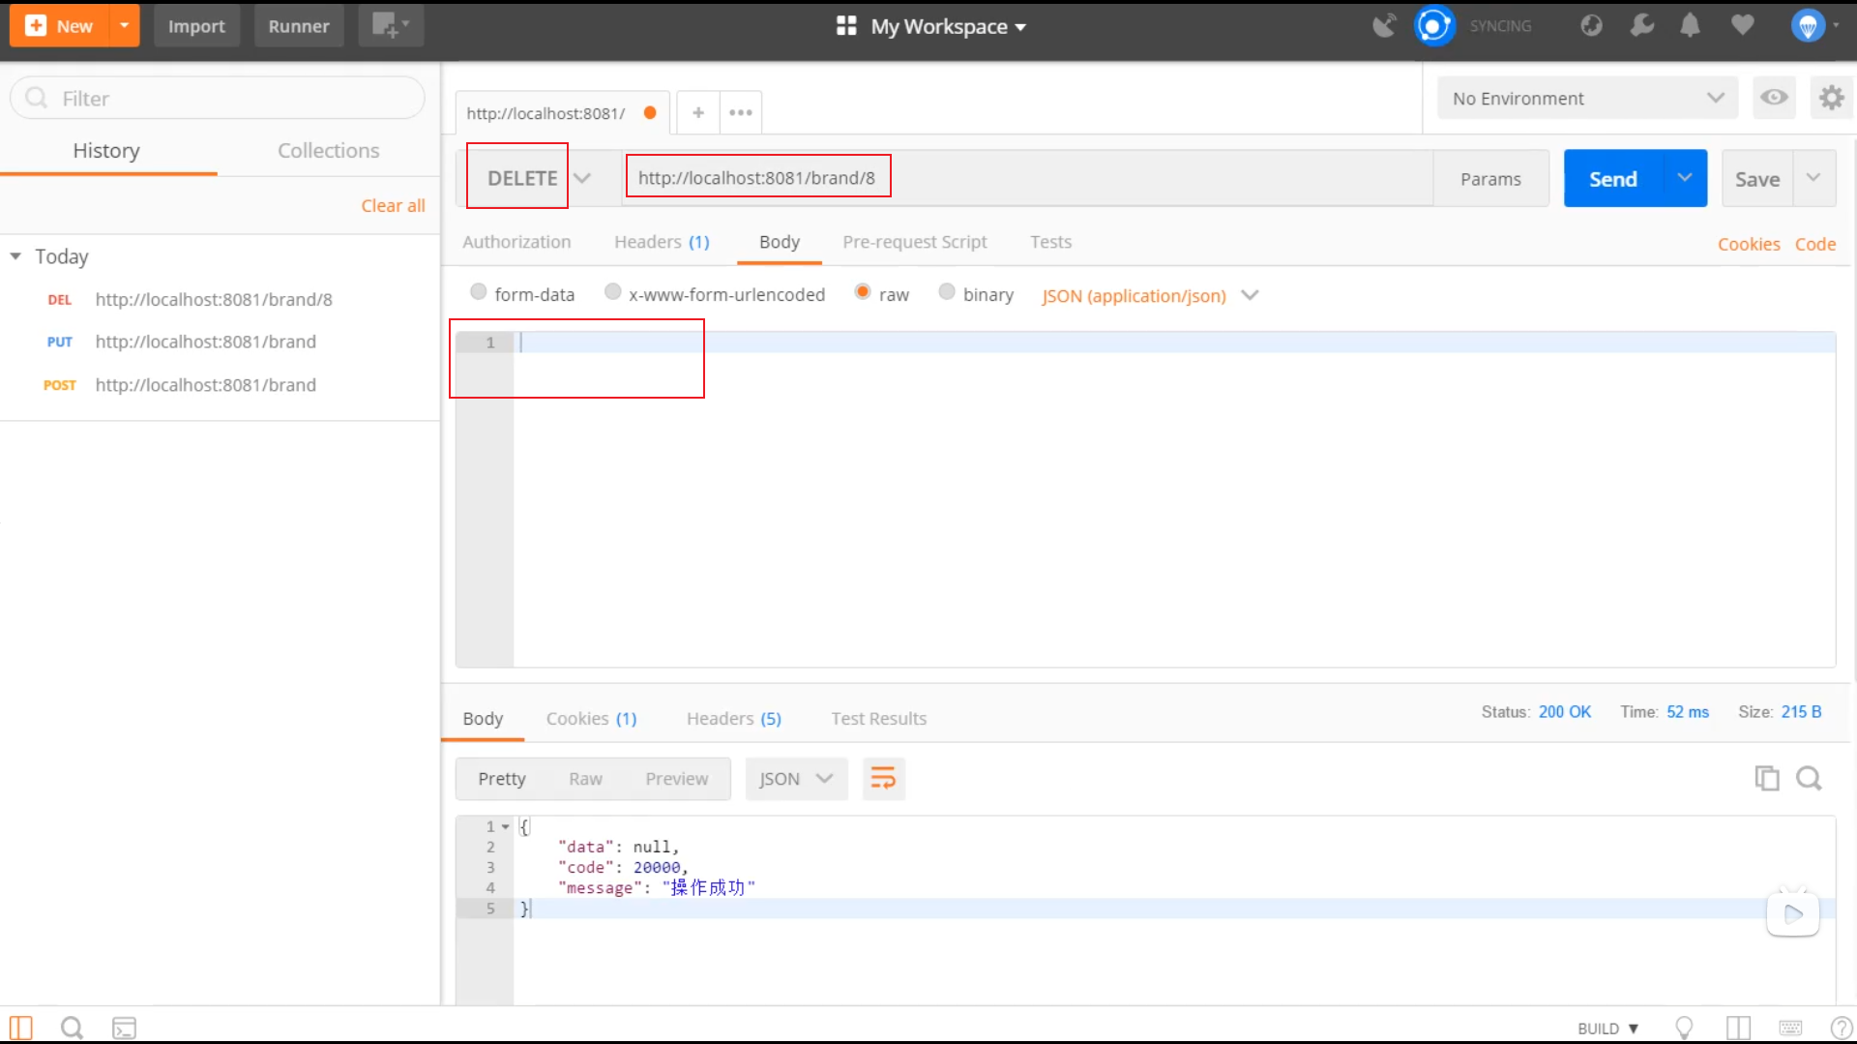Select the form-data body type
Viewport: 1857px width, 1044px height.
478,292
